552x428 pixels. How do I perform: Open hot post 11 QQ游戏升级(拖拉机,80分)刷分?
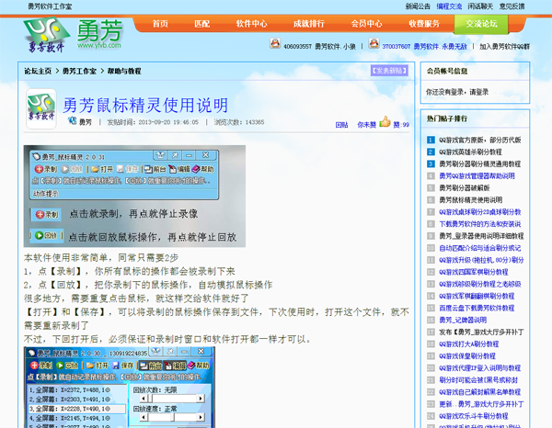pyautogui.click(x=481, y=260)
